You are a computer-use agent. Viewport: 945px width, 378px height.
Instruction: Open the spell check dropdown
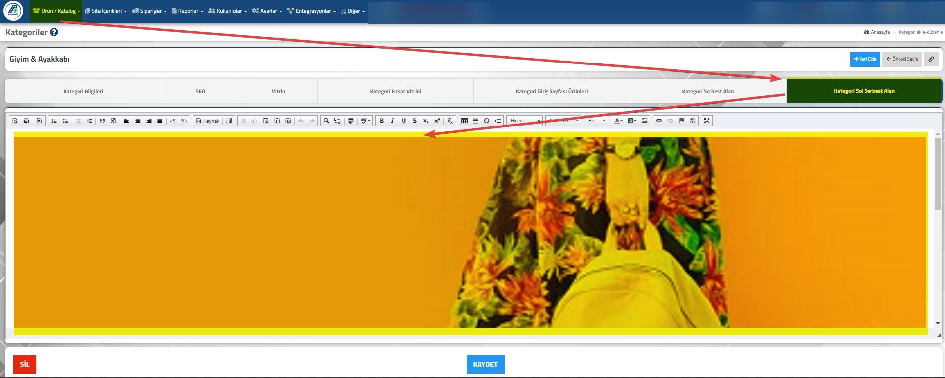tap(365, 121)
